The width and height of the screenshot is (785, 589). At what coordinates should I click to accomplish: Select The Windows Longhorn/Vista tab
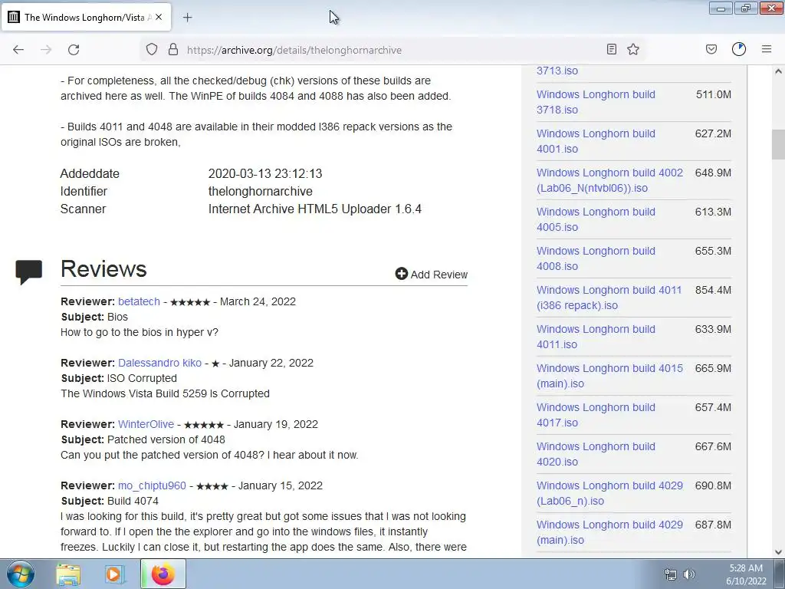click(86, 17)
